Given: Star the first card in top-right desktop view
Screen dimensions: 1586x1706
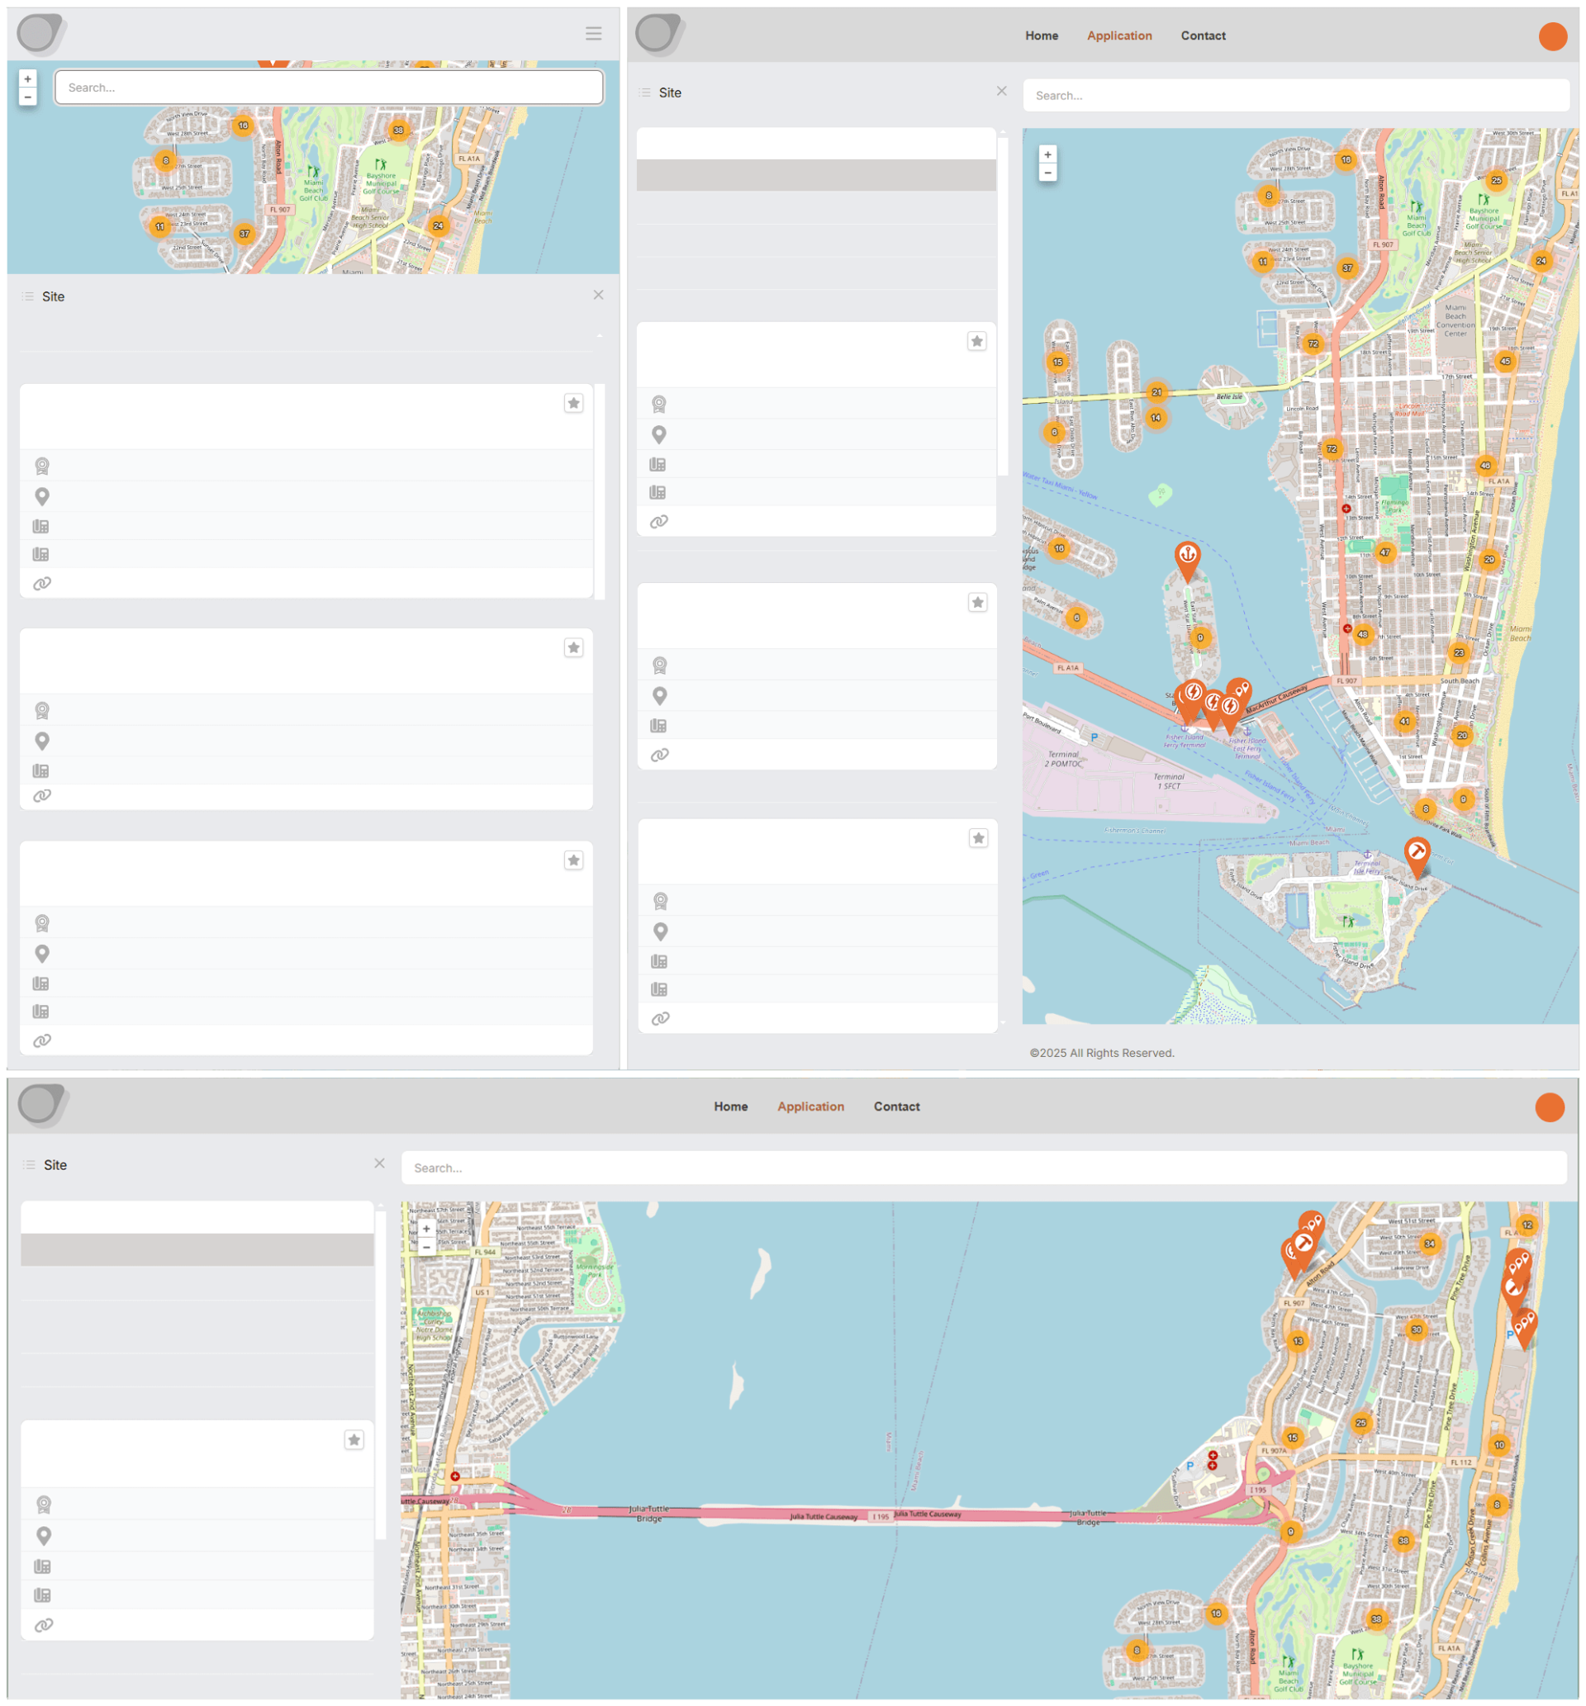Looking at the screenshot, I should pyautogui.click(x=976, y=341).
